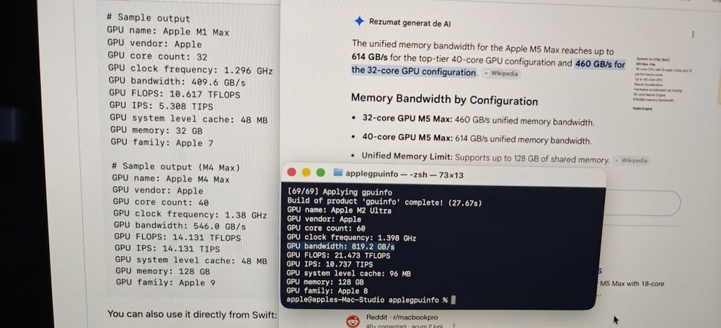721x328 pixels.
Task: Click '[69/69] Applying gpuinfo' line
Action: coord(340,192)
